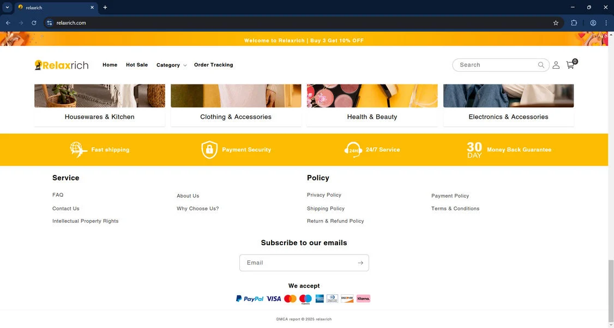614x328 pixels.
Task: Click the 24/7 Service text
Action: click(383, 149)
